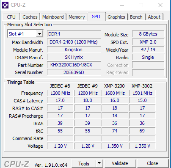Click the Part Number field KHX3200C16D4/8GX
171x168 pixels.
point(74,65)
